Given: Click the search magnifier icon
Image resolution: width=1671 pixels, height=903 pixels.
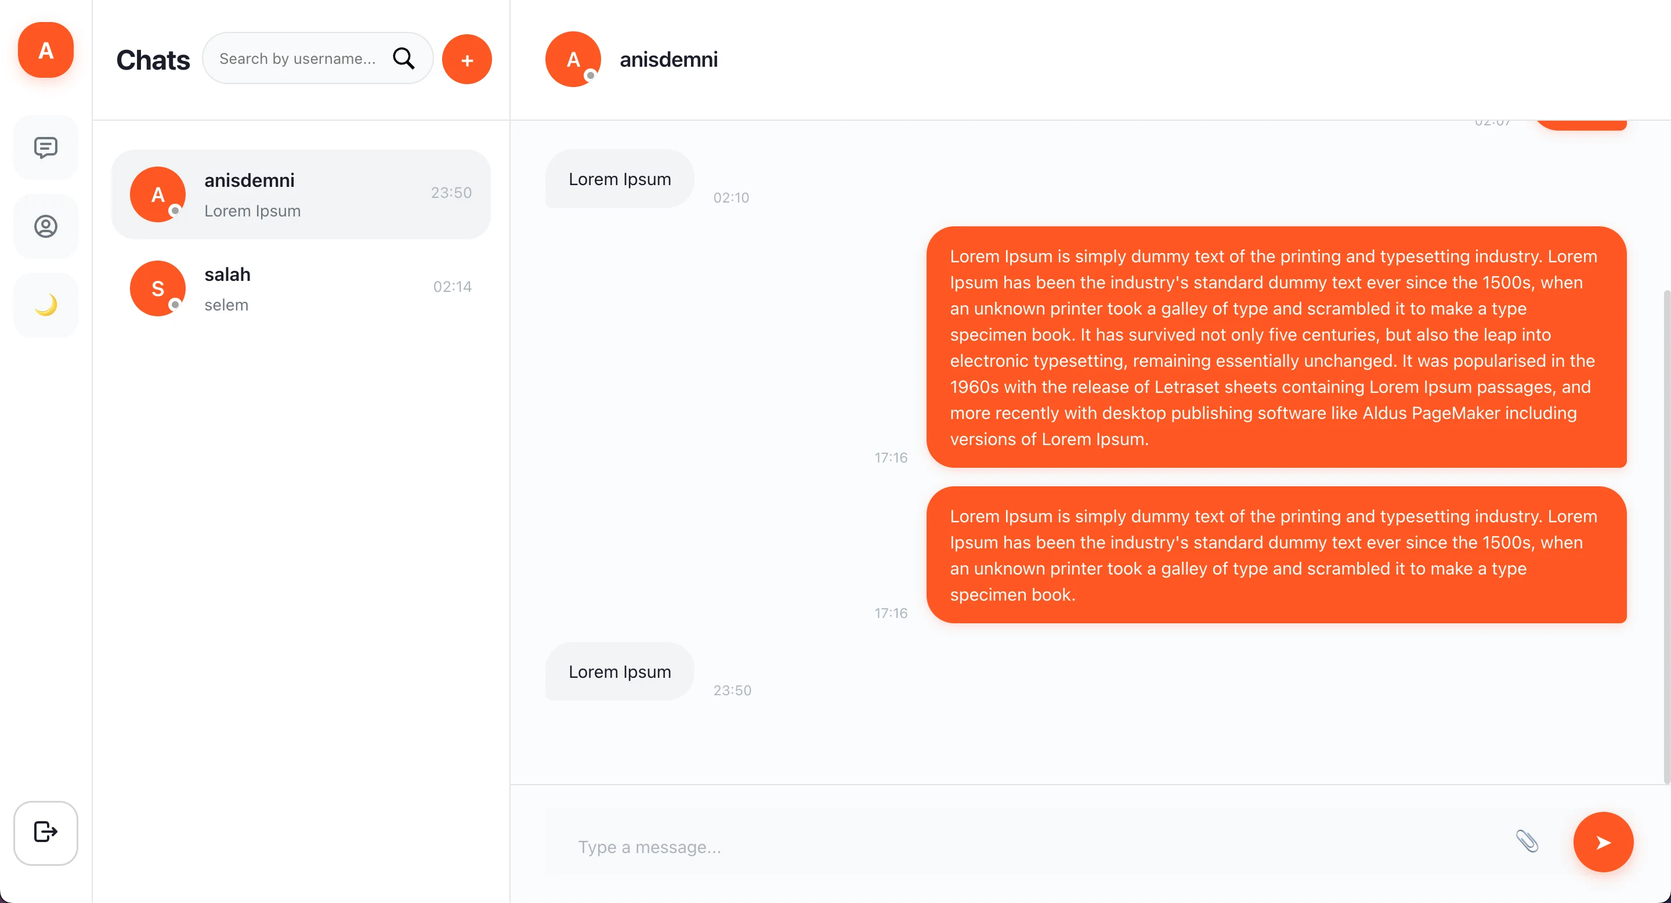Looking at the screenshot, I should [x=403, y=59].
